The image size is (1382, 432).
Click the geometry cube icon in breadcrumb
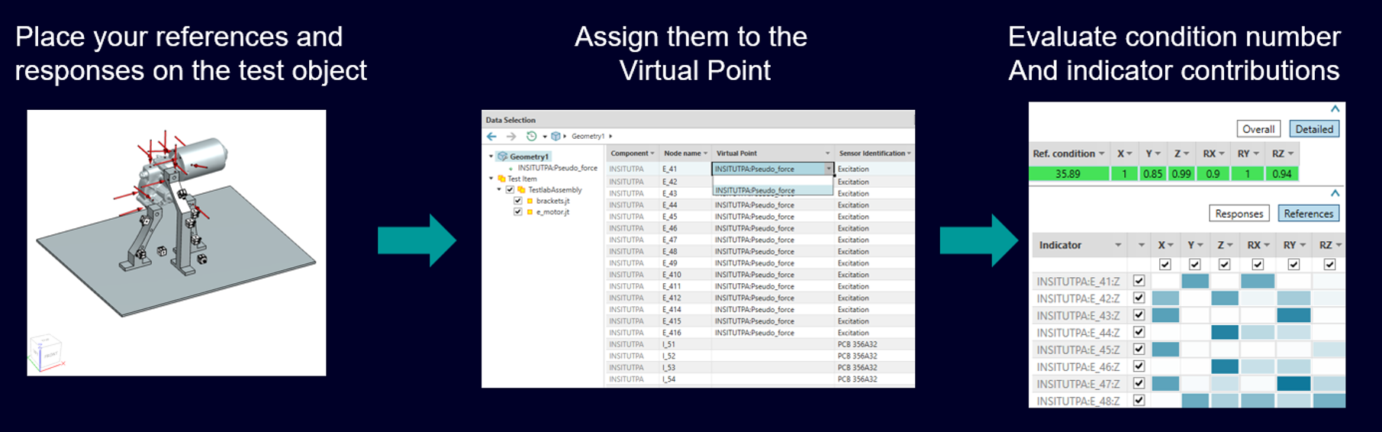(556, 137)
